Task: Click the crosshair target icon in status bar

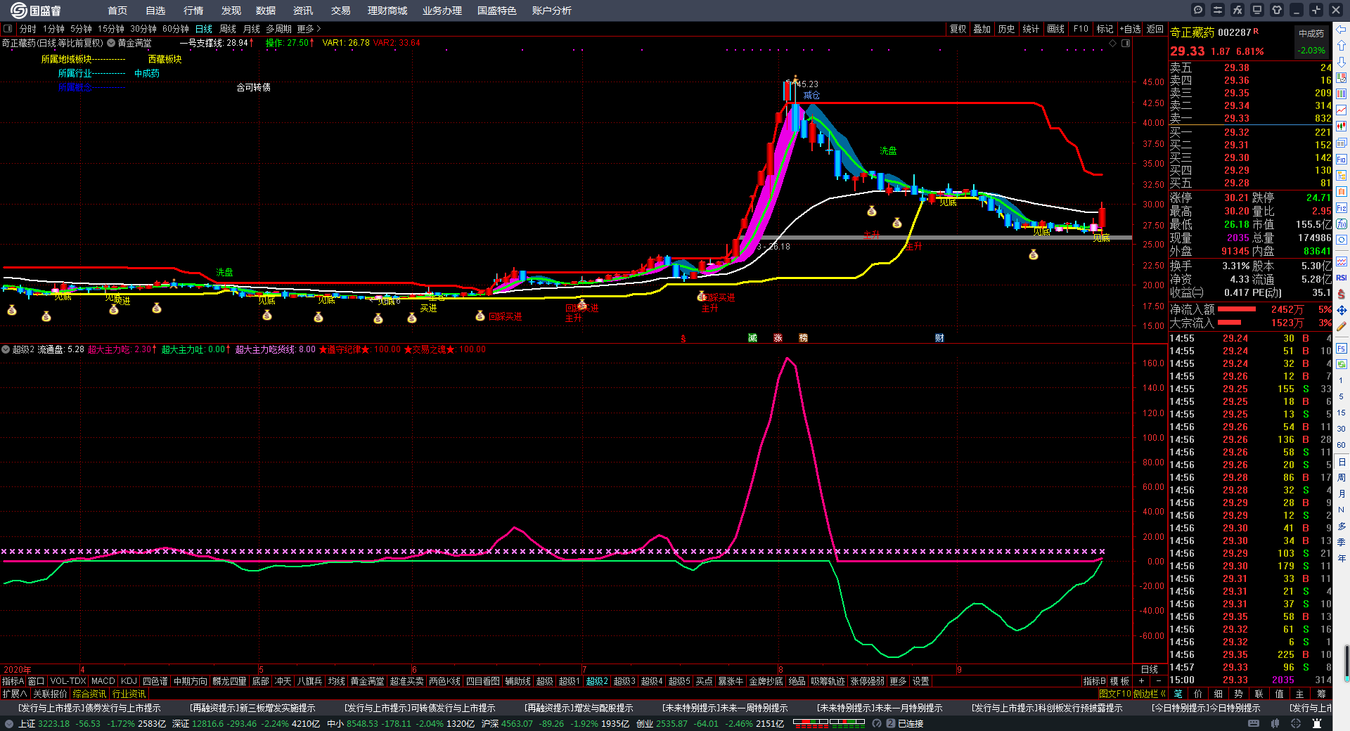Action: 1296,723
